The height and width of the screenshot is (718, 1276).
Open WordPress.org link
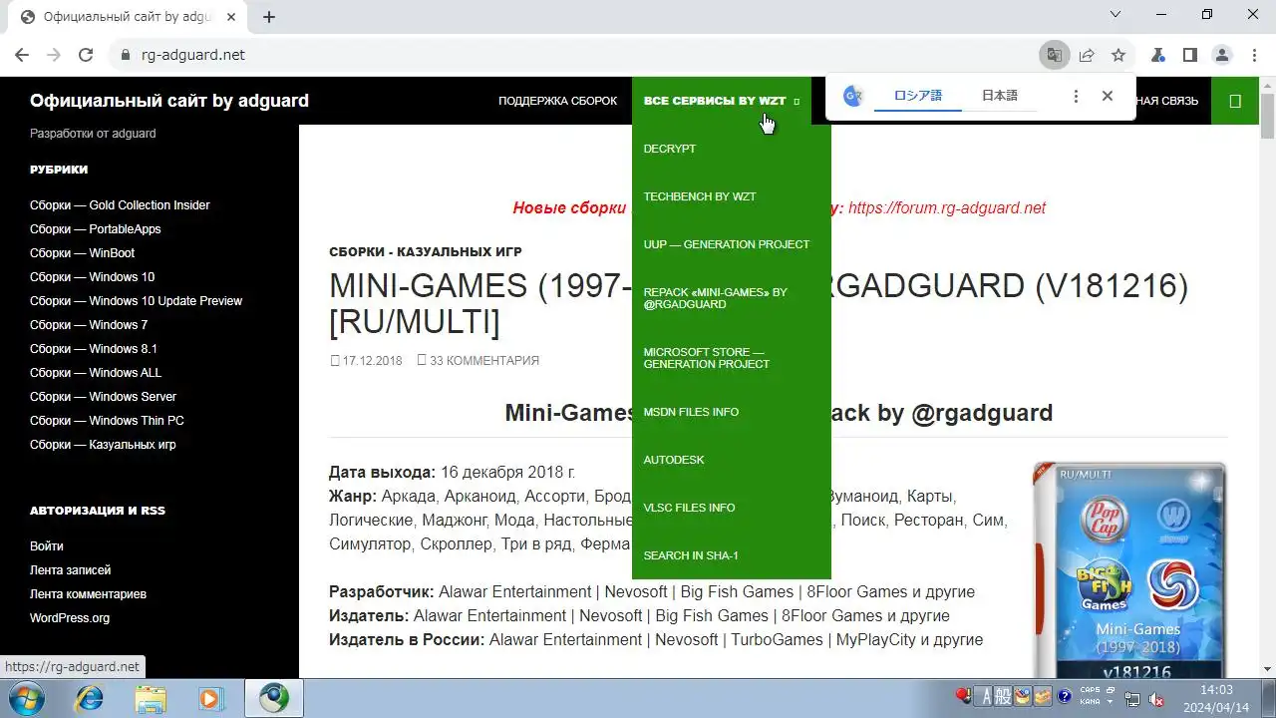(70, 618)
